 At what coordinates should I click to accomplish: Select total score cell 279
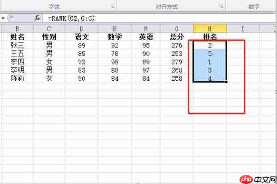tap(176, 62)
